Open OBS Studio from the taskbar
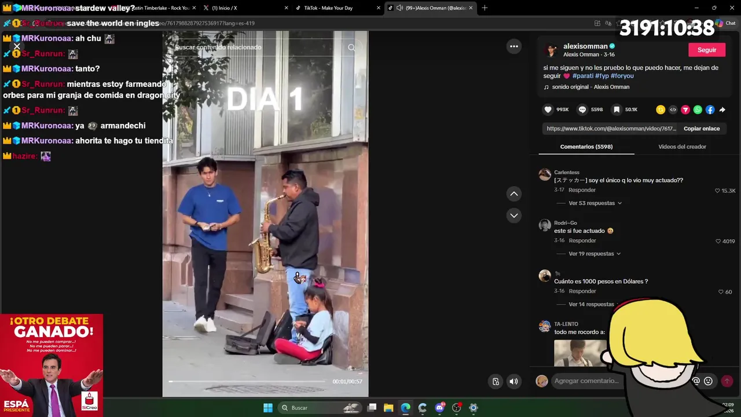The height and width of the screenshot is (417, 741). coord(456,408)
